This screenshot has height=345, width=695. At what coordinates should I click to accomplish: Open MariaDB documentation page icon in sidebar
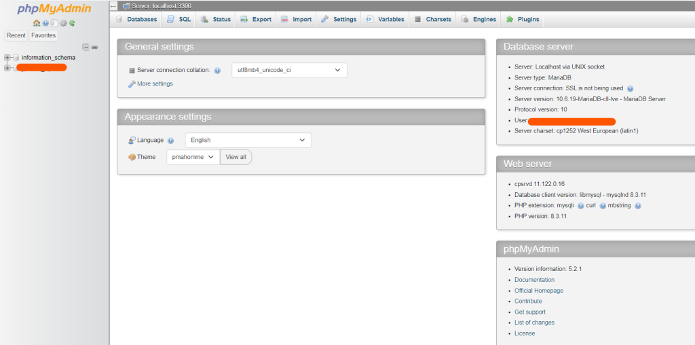54,23
